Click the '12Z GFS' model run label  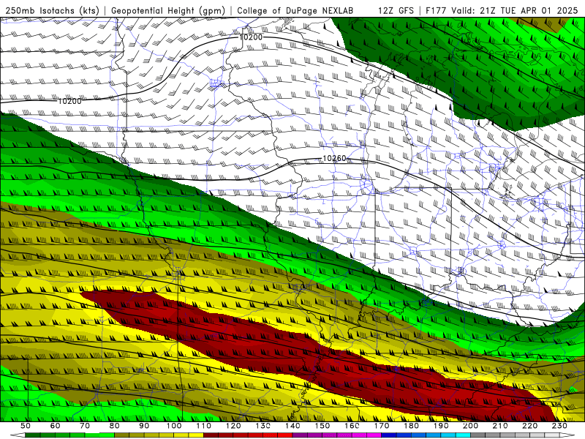[396, 10]
